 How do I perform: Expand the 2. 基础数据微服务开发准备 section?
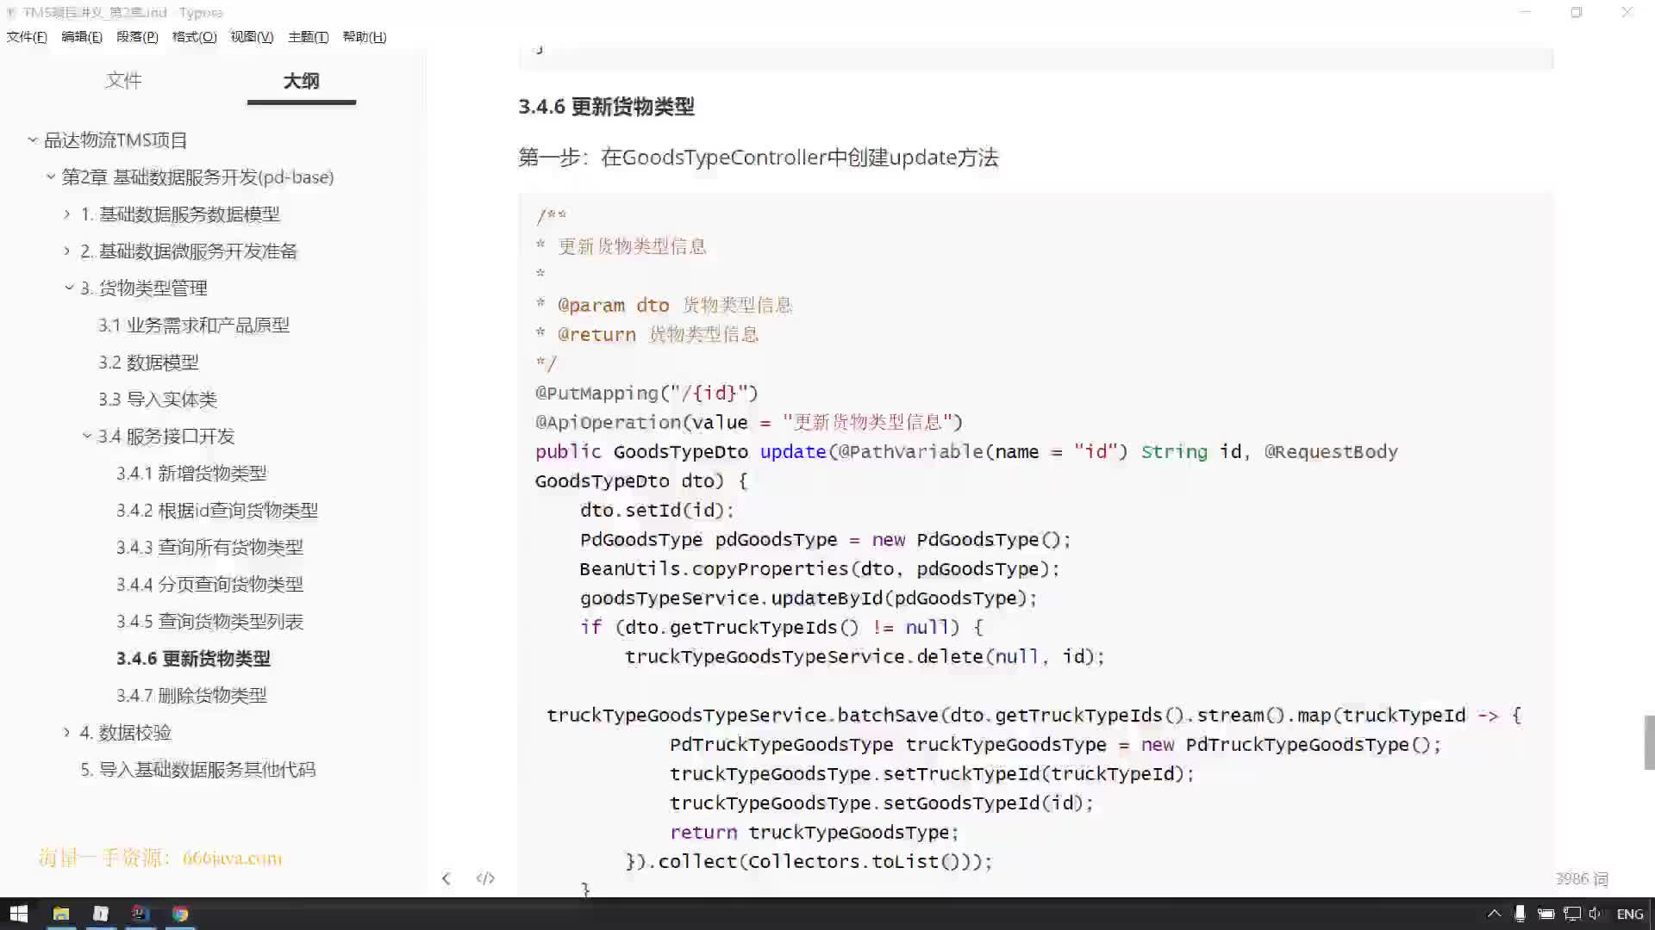click(x=67, y=251)
